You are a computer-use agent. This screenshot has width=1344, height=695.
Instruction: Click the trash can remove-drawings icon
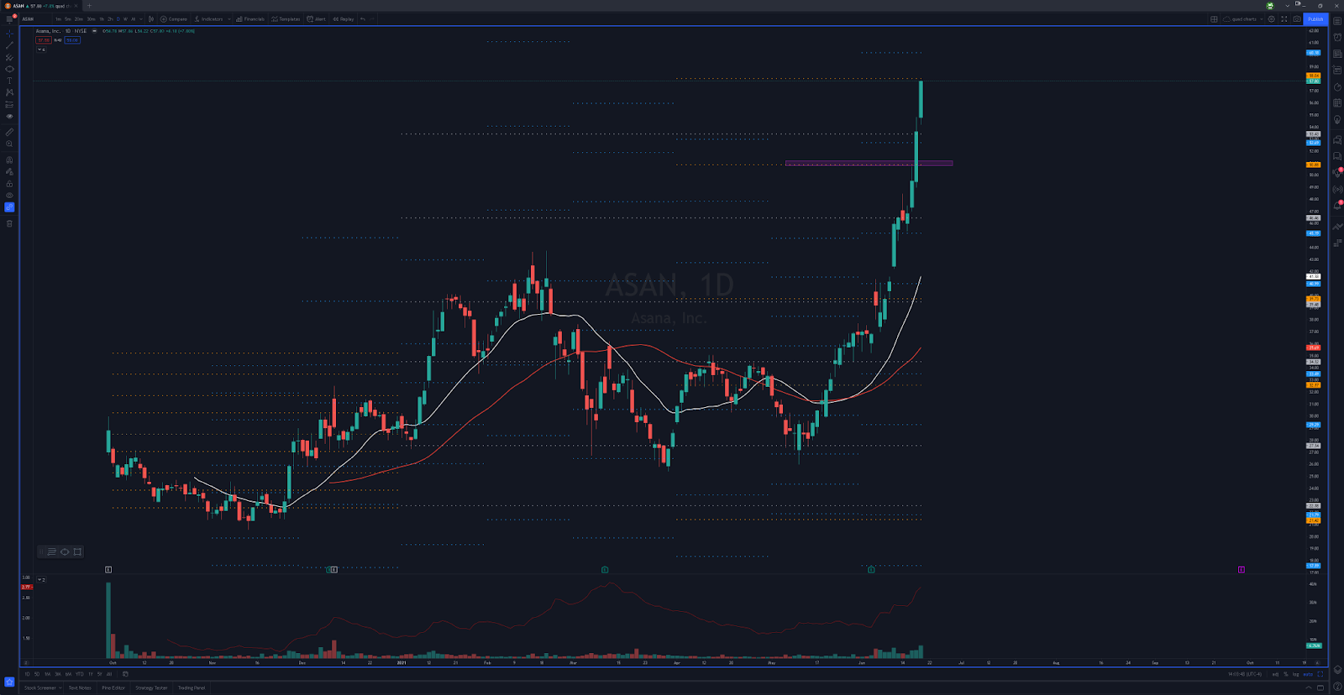click(9, 223)
